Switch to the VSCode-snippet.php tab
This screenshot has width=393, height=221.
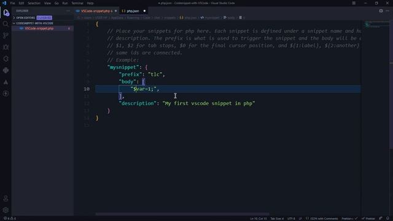click(x=96, y=11)
